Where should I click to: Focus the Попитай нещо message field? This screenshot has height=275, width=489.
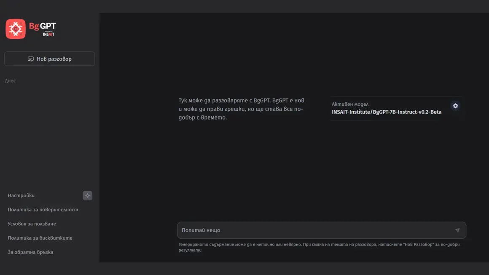[x=322, y=230]
